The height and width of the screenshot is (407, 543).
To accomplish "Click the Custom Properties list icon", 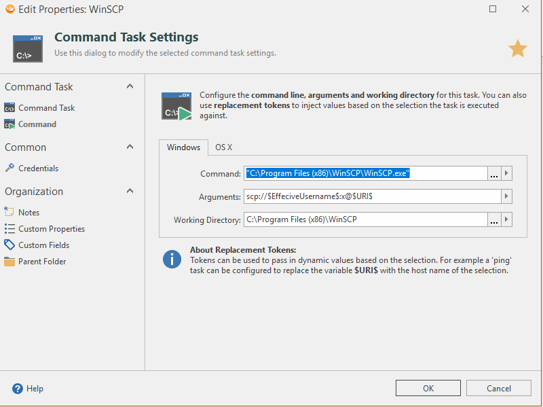I will tap(10, 229).
